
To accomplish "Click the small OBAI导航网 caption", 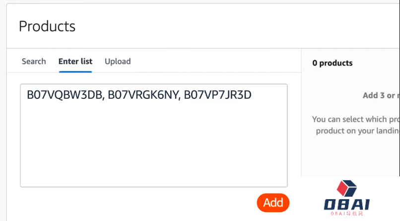I will pyautogui.click(x=347, y=214).
